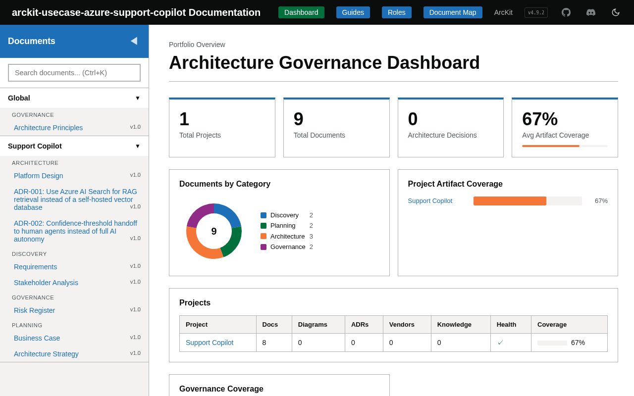This screenshot has height=396, width=634.
Task: Click Support Copilot link in Projects table
Action: click(x=210, y=343)
